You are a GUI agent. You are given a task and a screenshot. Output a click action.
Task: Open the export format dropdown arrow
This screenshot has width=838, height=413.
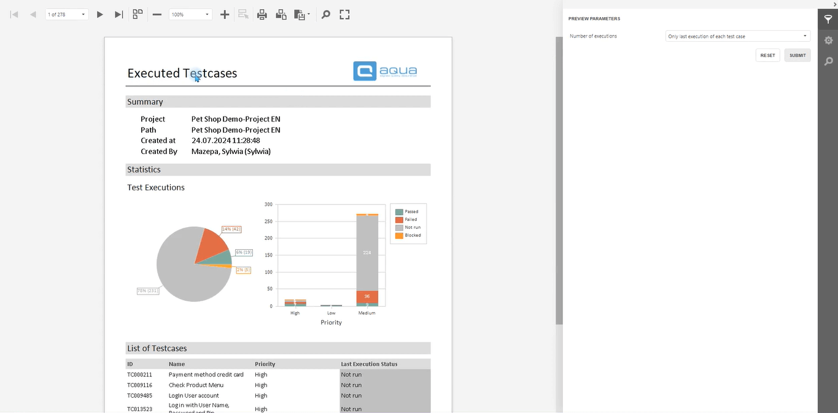pyautogui.click(x=308, y=14)
